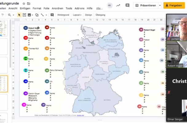This screenshot has height=123, width=187.
Task: Open the activity dashboard trend icon
Action: [x=118, y=5]
